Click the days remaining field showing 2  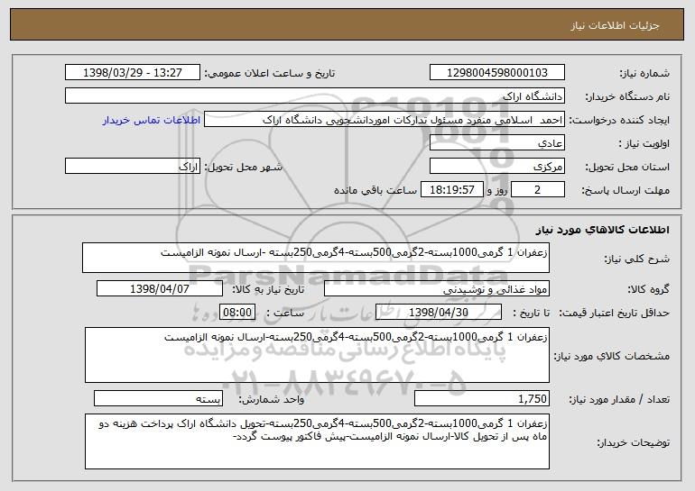pos(538,190)
